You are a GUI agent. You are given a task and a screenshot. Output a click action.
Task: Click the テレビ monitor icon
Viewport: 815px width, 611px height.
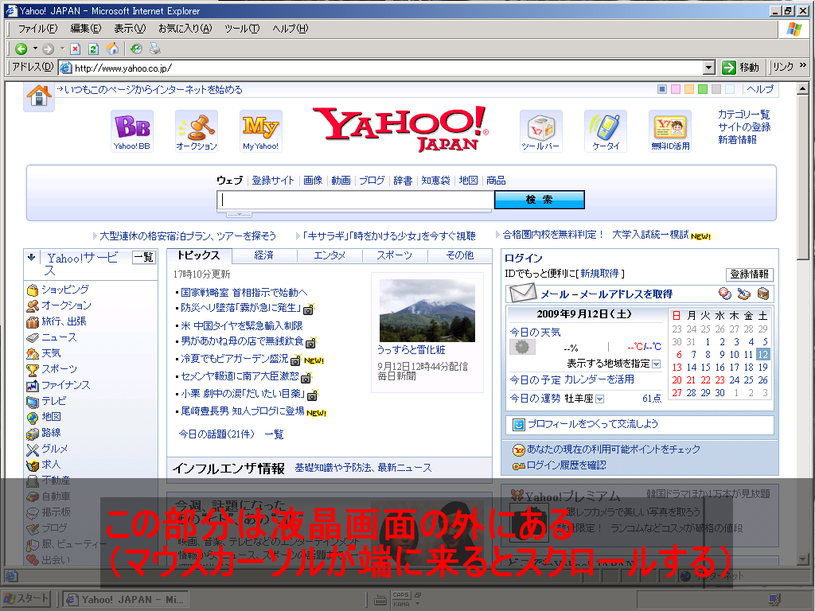(33, 402)
